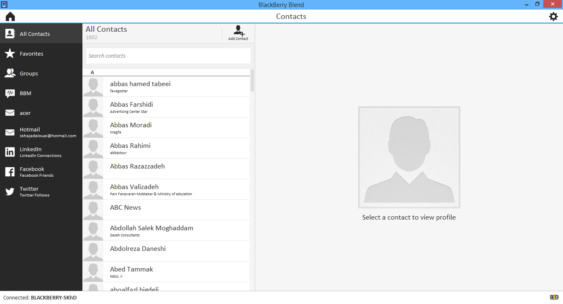Click the Home icon
Viewport: 563px width, 304px height.
pos(10,16)
